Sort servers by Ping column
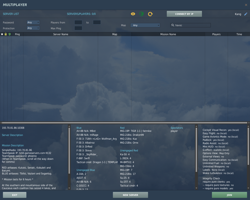This screenshot has height=200, width=250. (17, 34)
